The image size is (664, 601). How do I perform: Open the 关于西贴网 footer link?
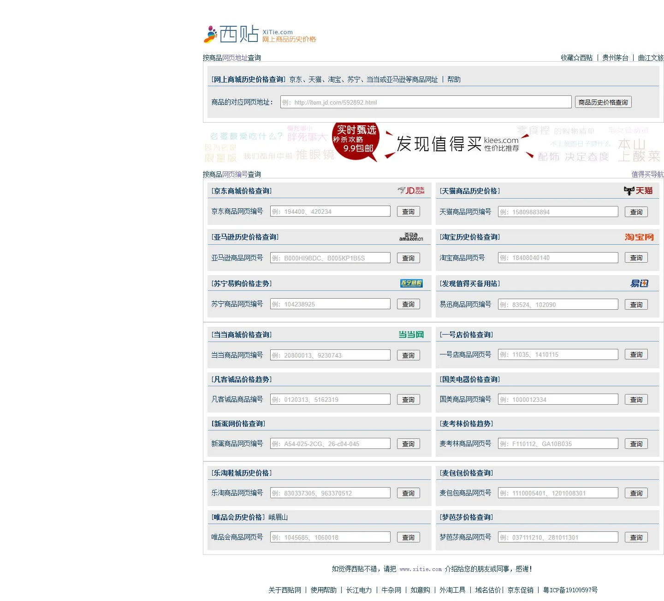click(x=285, y=590)
